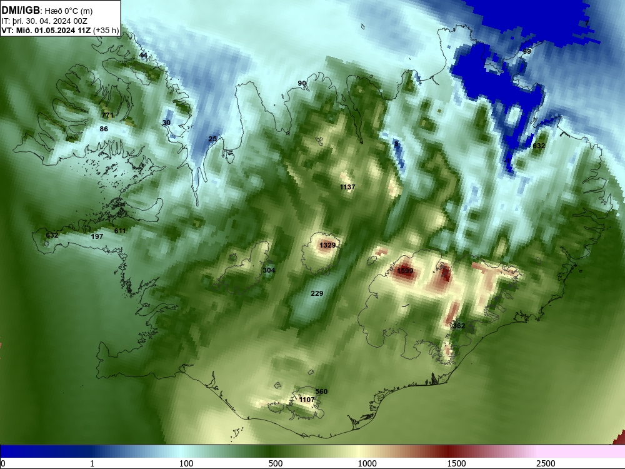Select the 100 tick on the color scale

[x=186, y=463]
